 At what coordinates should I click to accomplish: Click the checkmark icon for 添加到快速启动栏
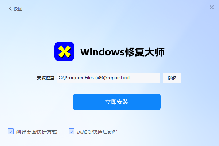pyautogui.click(x=72, y=131)
